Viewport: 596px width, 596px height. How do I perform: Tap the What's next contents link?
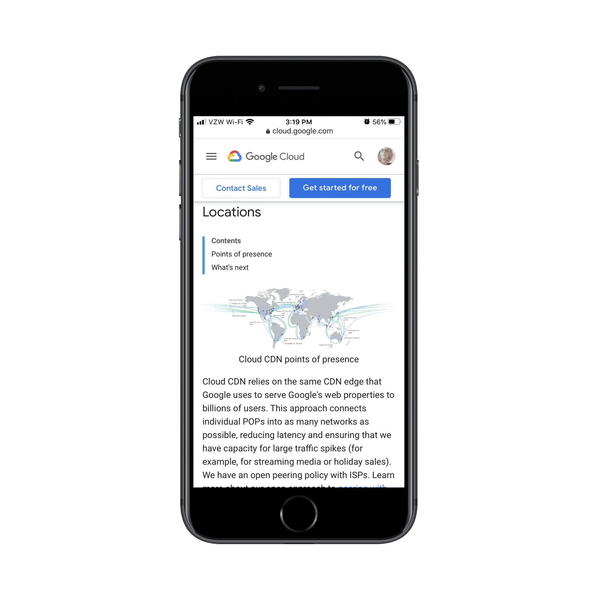(x=229, y=267)
